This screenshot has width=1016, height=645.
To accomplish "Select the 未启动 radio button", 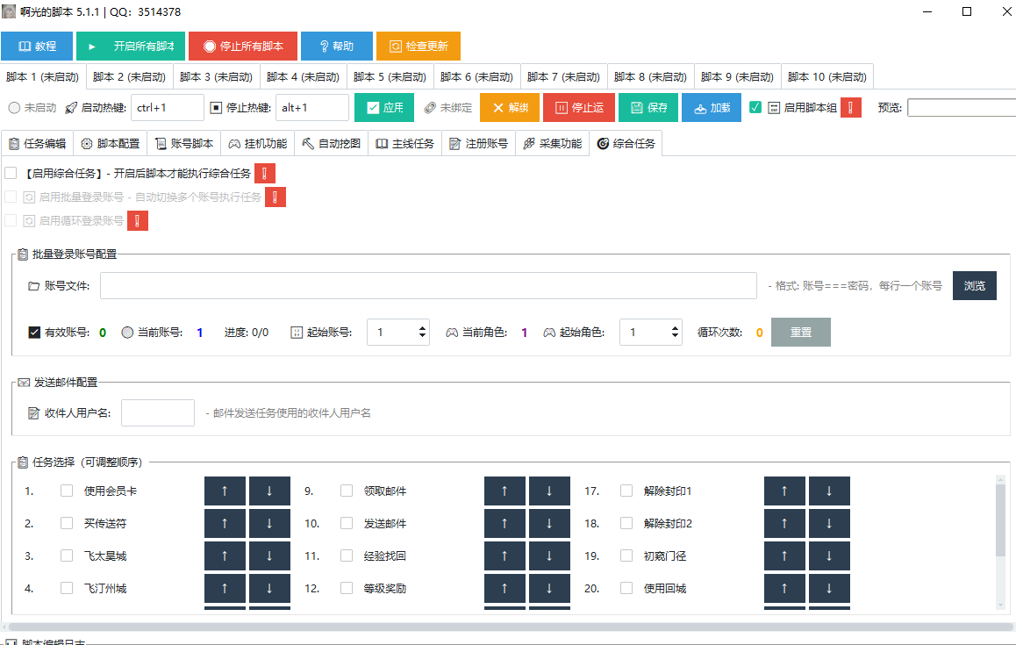I will (14, 108).
